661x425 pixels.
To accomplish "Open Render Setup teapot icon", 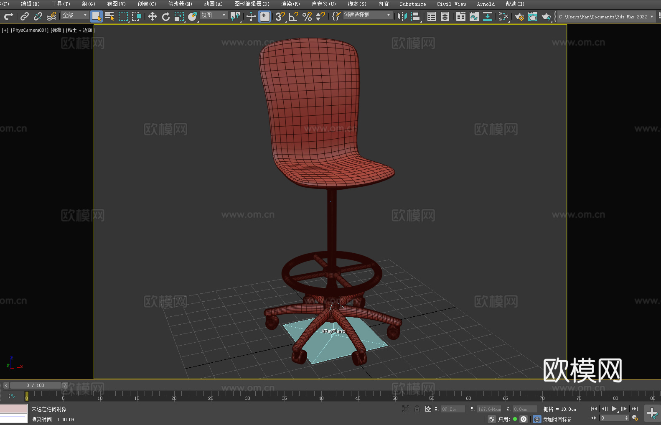I will (519, 16).
